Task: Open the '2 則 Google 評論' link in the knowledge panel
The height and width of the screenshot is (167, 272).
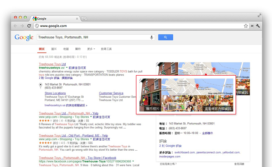Action: [170, 146]
